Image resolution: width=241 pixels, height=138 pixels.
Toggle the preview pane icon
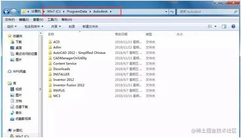[224, 27]
